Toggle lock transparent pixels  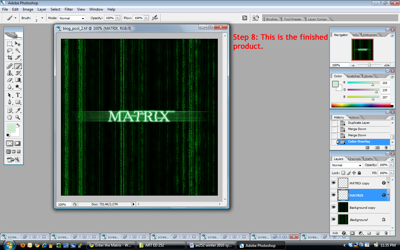coord(343,173)
